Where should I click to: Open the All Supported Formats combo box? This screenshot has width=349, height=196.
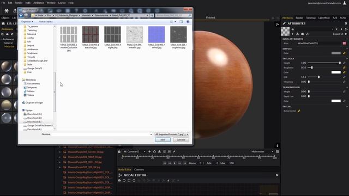[x=172, y=134]
